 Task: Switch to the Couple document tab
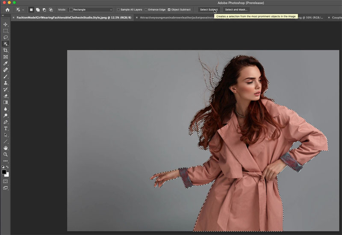coord(336,18)
